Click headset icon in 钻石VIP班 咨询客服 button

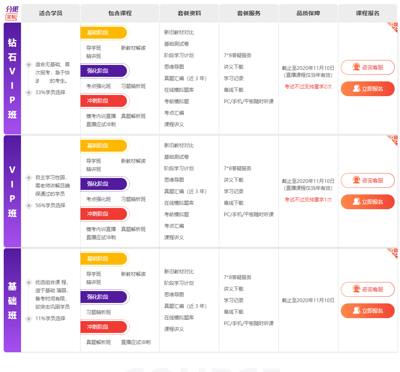coord(356,67)
